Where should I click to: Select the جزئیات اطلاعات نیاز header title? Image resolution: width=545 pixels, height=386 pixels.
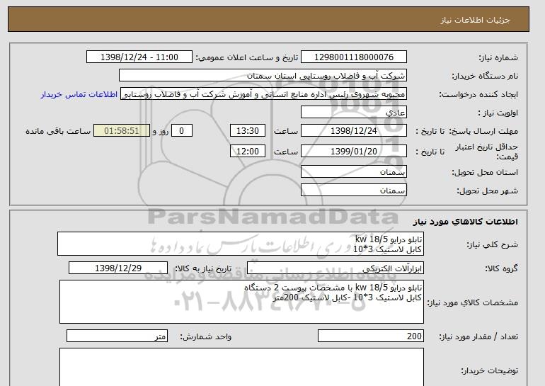click(x=475, y=20)
